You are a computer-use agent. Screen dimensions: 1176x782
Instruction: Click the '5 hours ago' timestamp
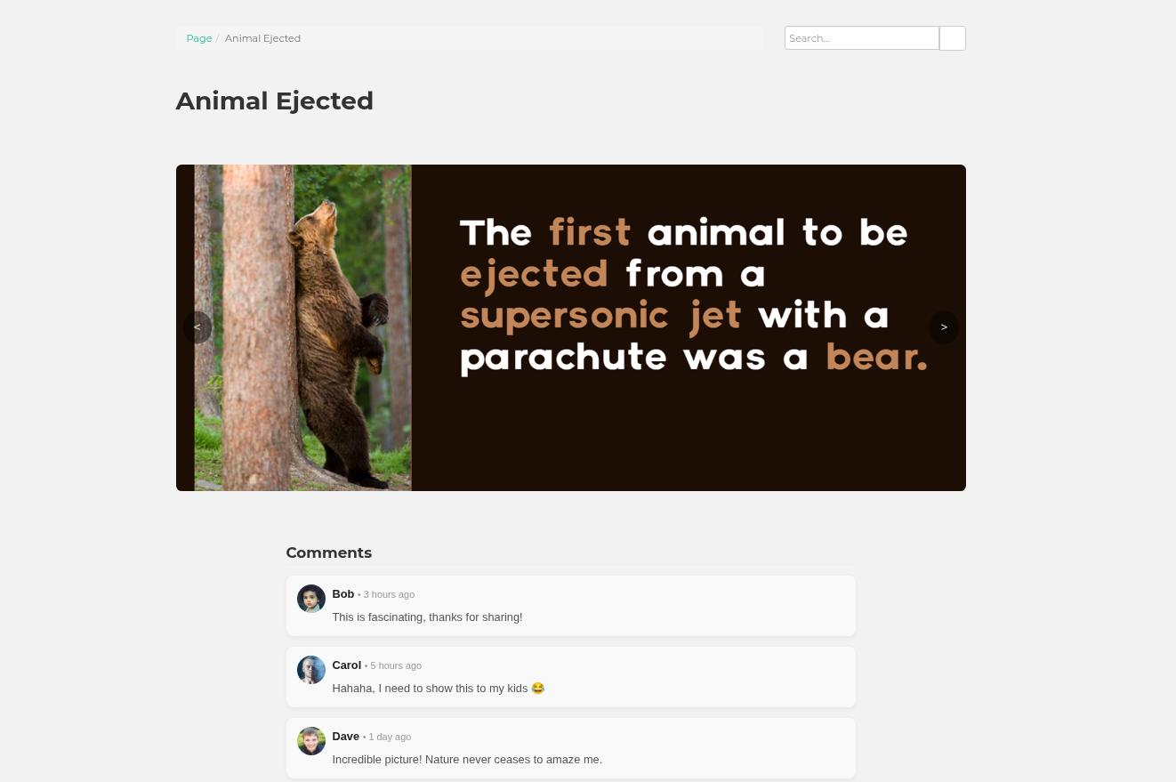coord(396,665)
